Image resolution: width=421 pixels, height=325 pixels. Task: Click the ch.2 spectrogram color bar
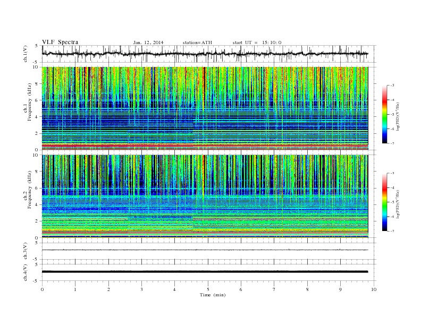point(385,202)
